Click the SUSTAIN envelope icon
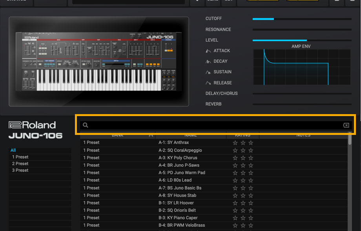The image size is (361, 231). tap(208, 72)
